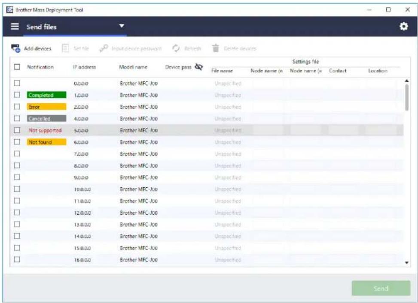Check the box for the Completed device
This screenshot has height=303, width=418.
pos(17,95)
